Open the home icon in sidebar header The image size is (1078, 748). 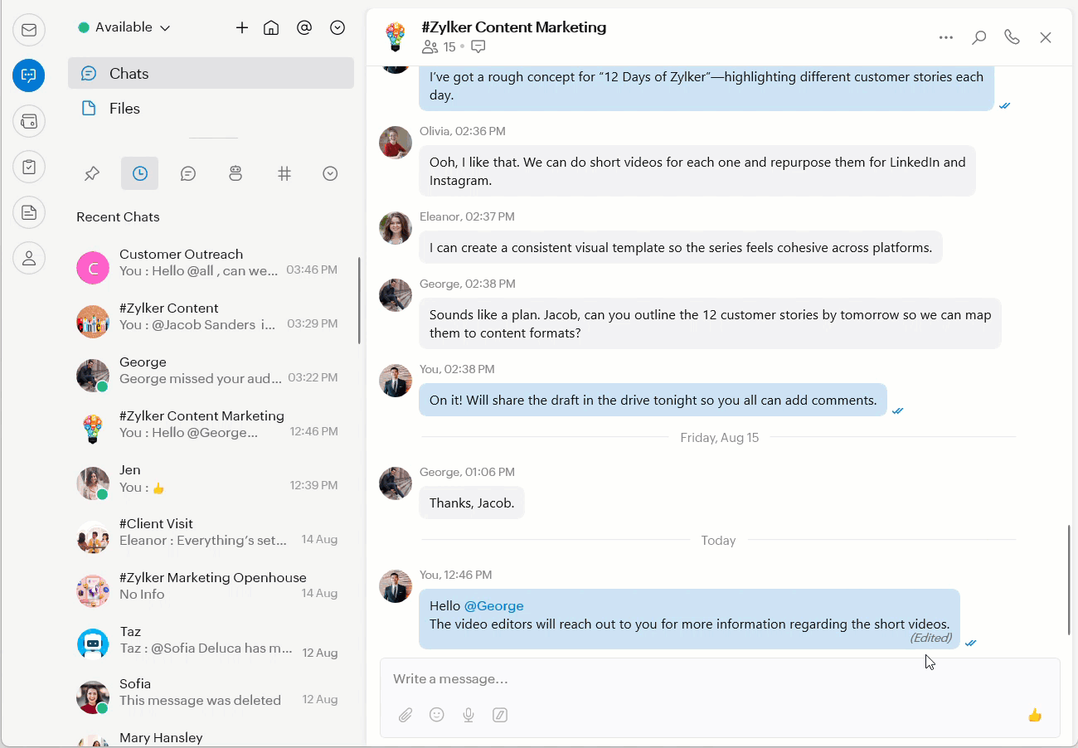tap(271, 27)
